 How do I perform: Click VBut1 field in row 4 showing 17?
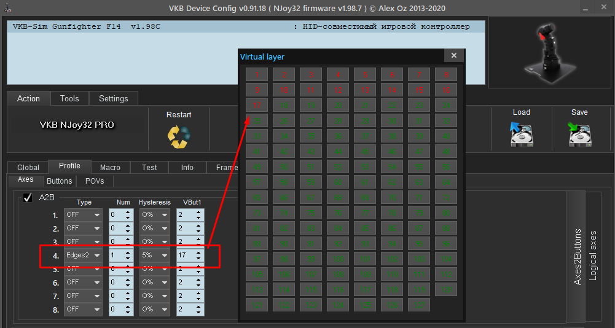click(190, 255)
